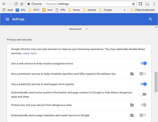Click the Learn more link
Image resolution: width=158 pixels, height=122 pixels.
(x=30, y=53)
